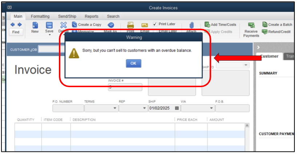Click the SUMMARY heading in side panel

click(x=268, y=73)
